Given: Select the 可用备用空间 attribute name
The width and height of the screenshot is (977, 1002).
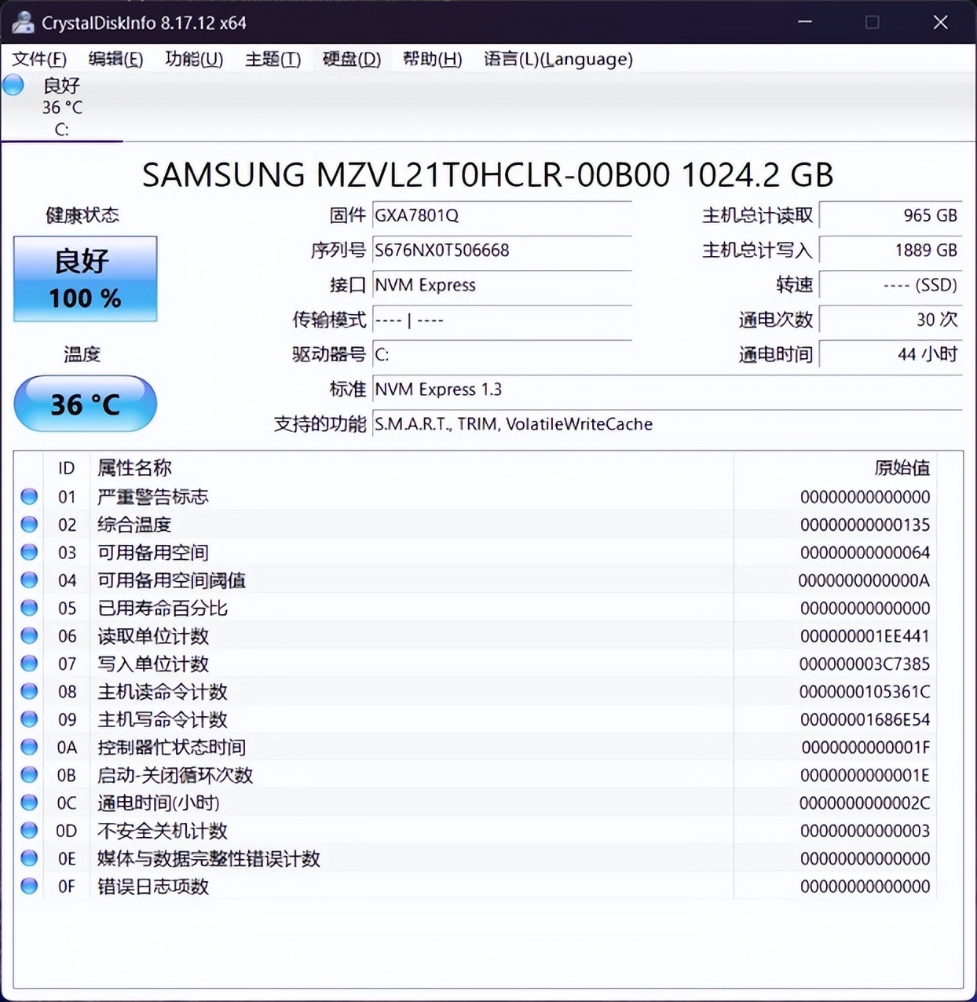Looking at the screenshot, I should tap(153, 552).
